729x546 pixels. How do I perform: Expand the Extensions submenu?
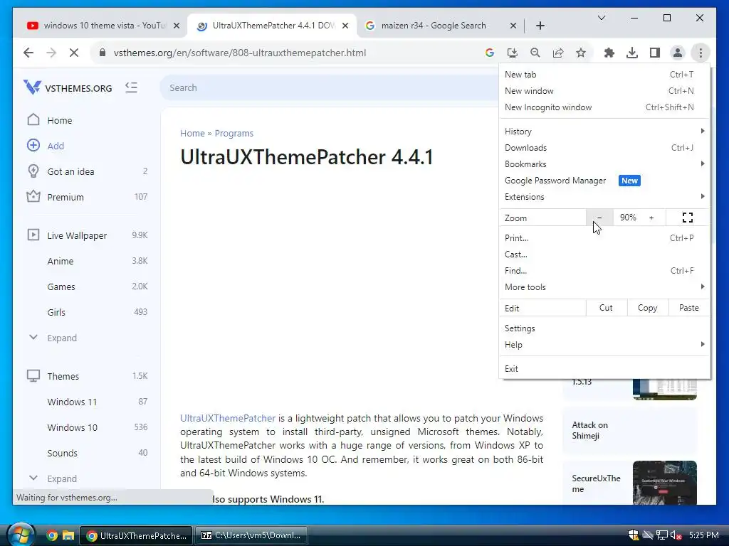pos(604,196)
